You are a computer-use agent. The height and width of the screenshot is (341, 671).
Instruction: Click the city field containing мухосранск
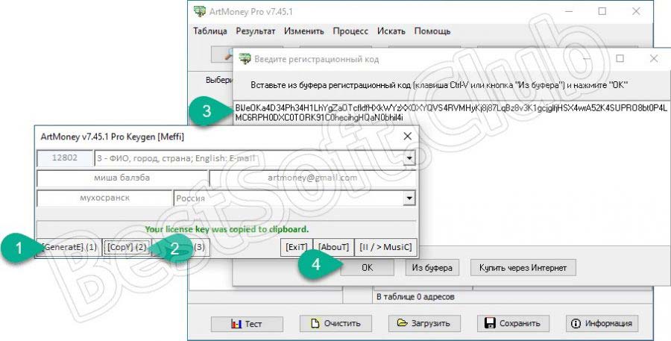(104, 198)
